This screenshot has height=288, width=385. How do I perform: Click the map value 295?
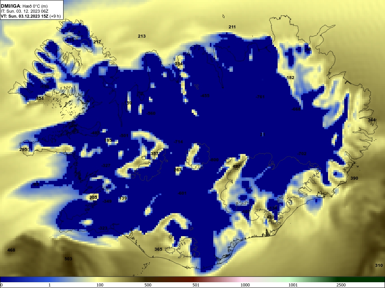click(x=23, y=149)
